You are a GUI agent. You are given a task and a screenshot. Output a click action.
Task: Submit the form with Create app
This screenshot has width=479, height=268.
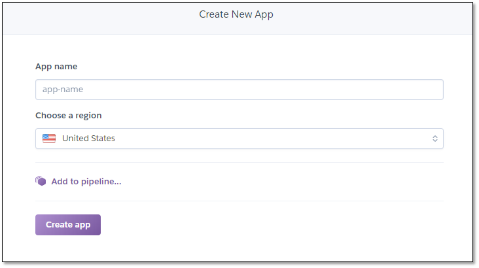click(68, 225)
